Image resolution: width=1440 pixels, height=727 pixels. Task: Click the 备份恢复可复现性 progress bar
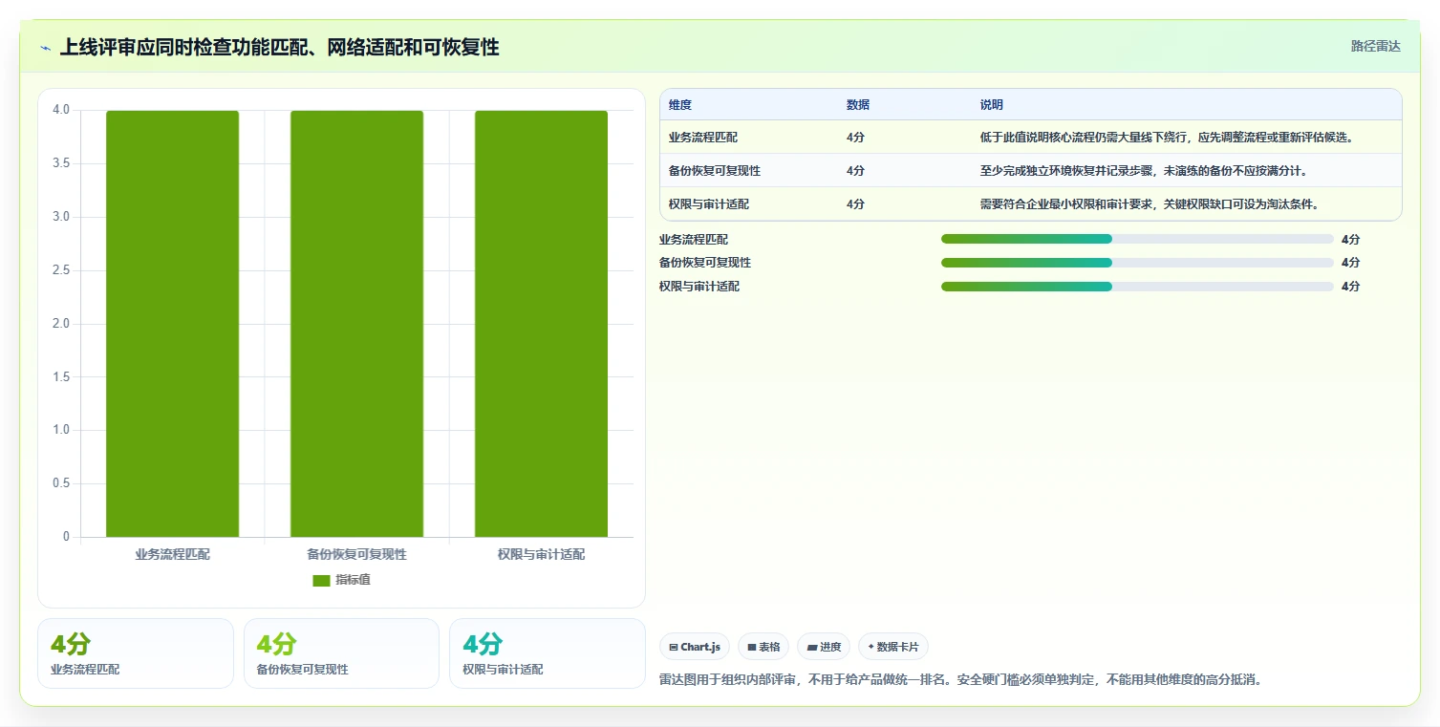coord(1137,263)
